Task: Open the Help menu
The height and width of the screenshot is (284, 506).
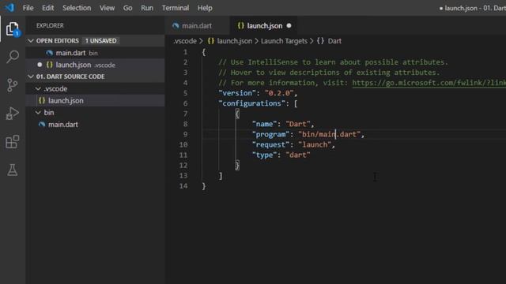Action: click(205, 8)
